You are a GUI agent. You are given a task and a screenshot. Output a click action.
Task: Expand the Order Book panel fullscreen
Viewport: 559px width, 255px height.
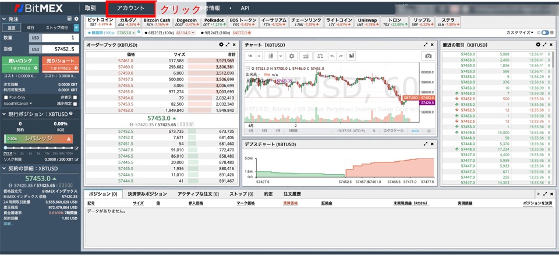(x=228, y=45)
